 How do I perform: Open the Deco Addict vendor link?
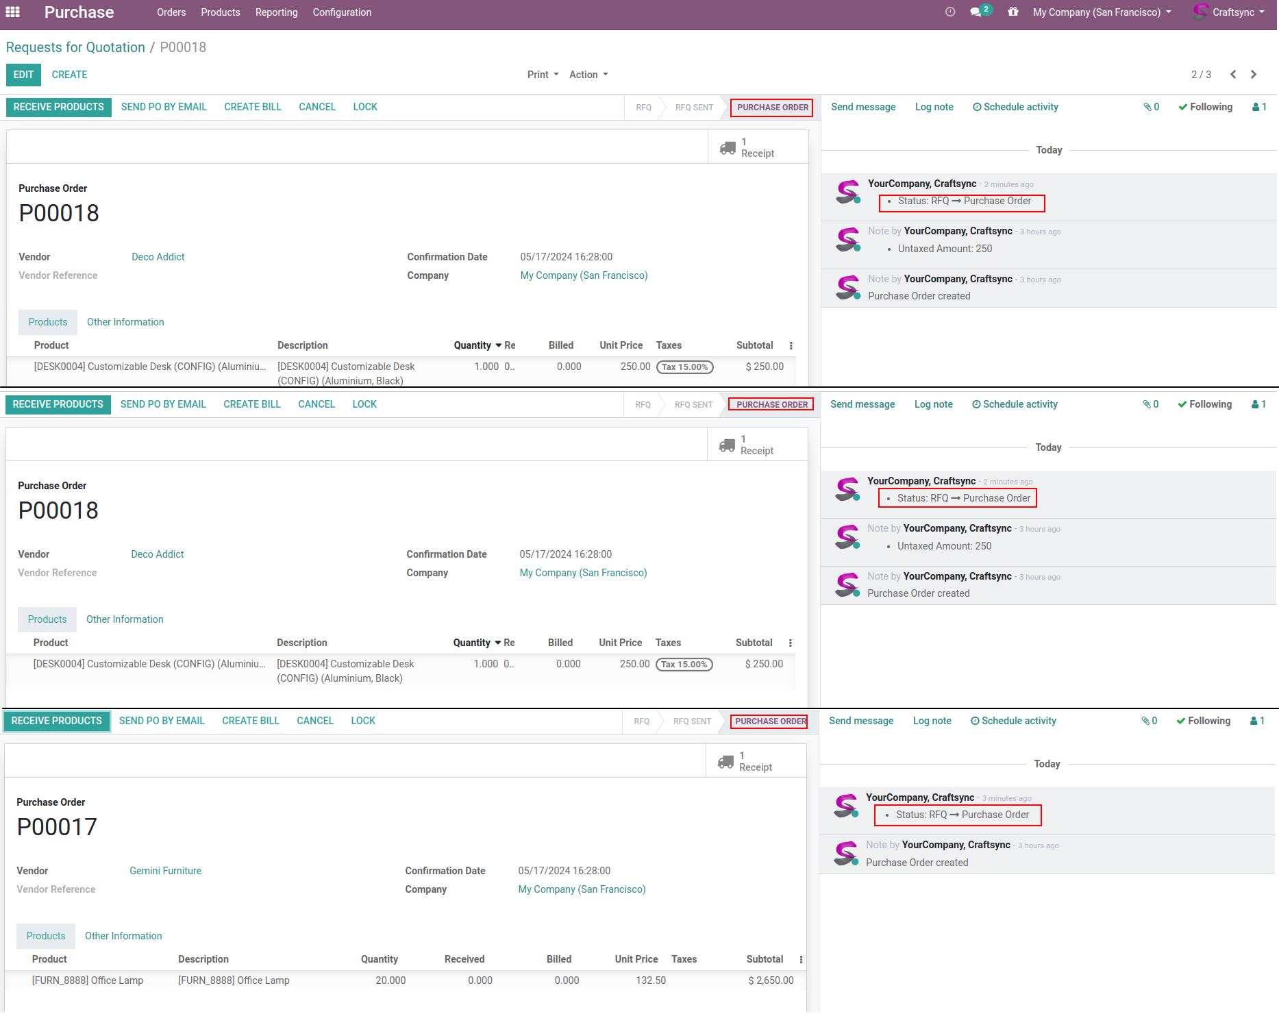(x=158, y=257)
